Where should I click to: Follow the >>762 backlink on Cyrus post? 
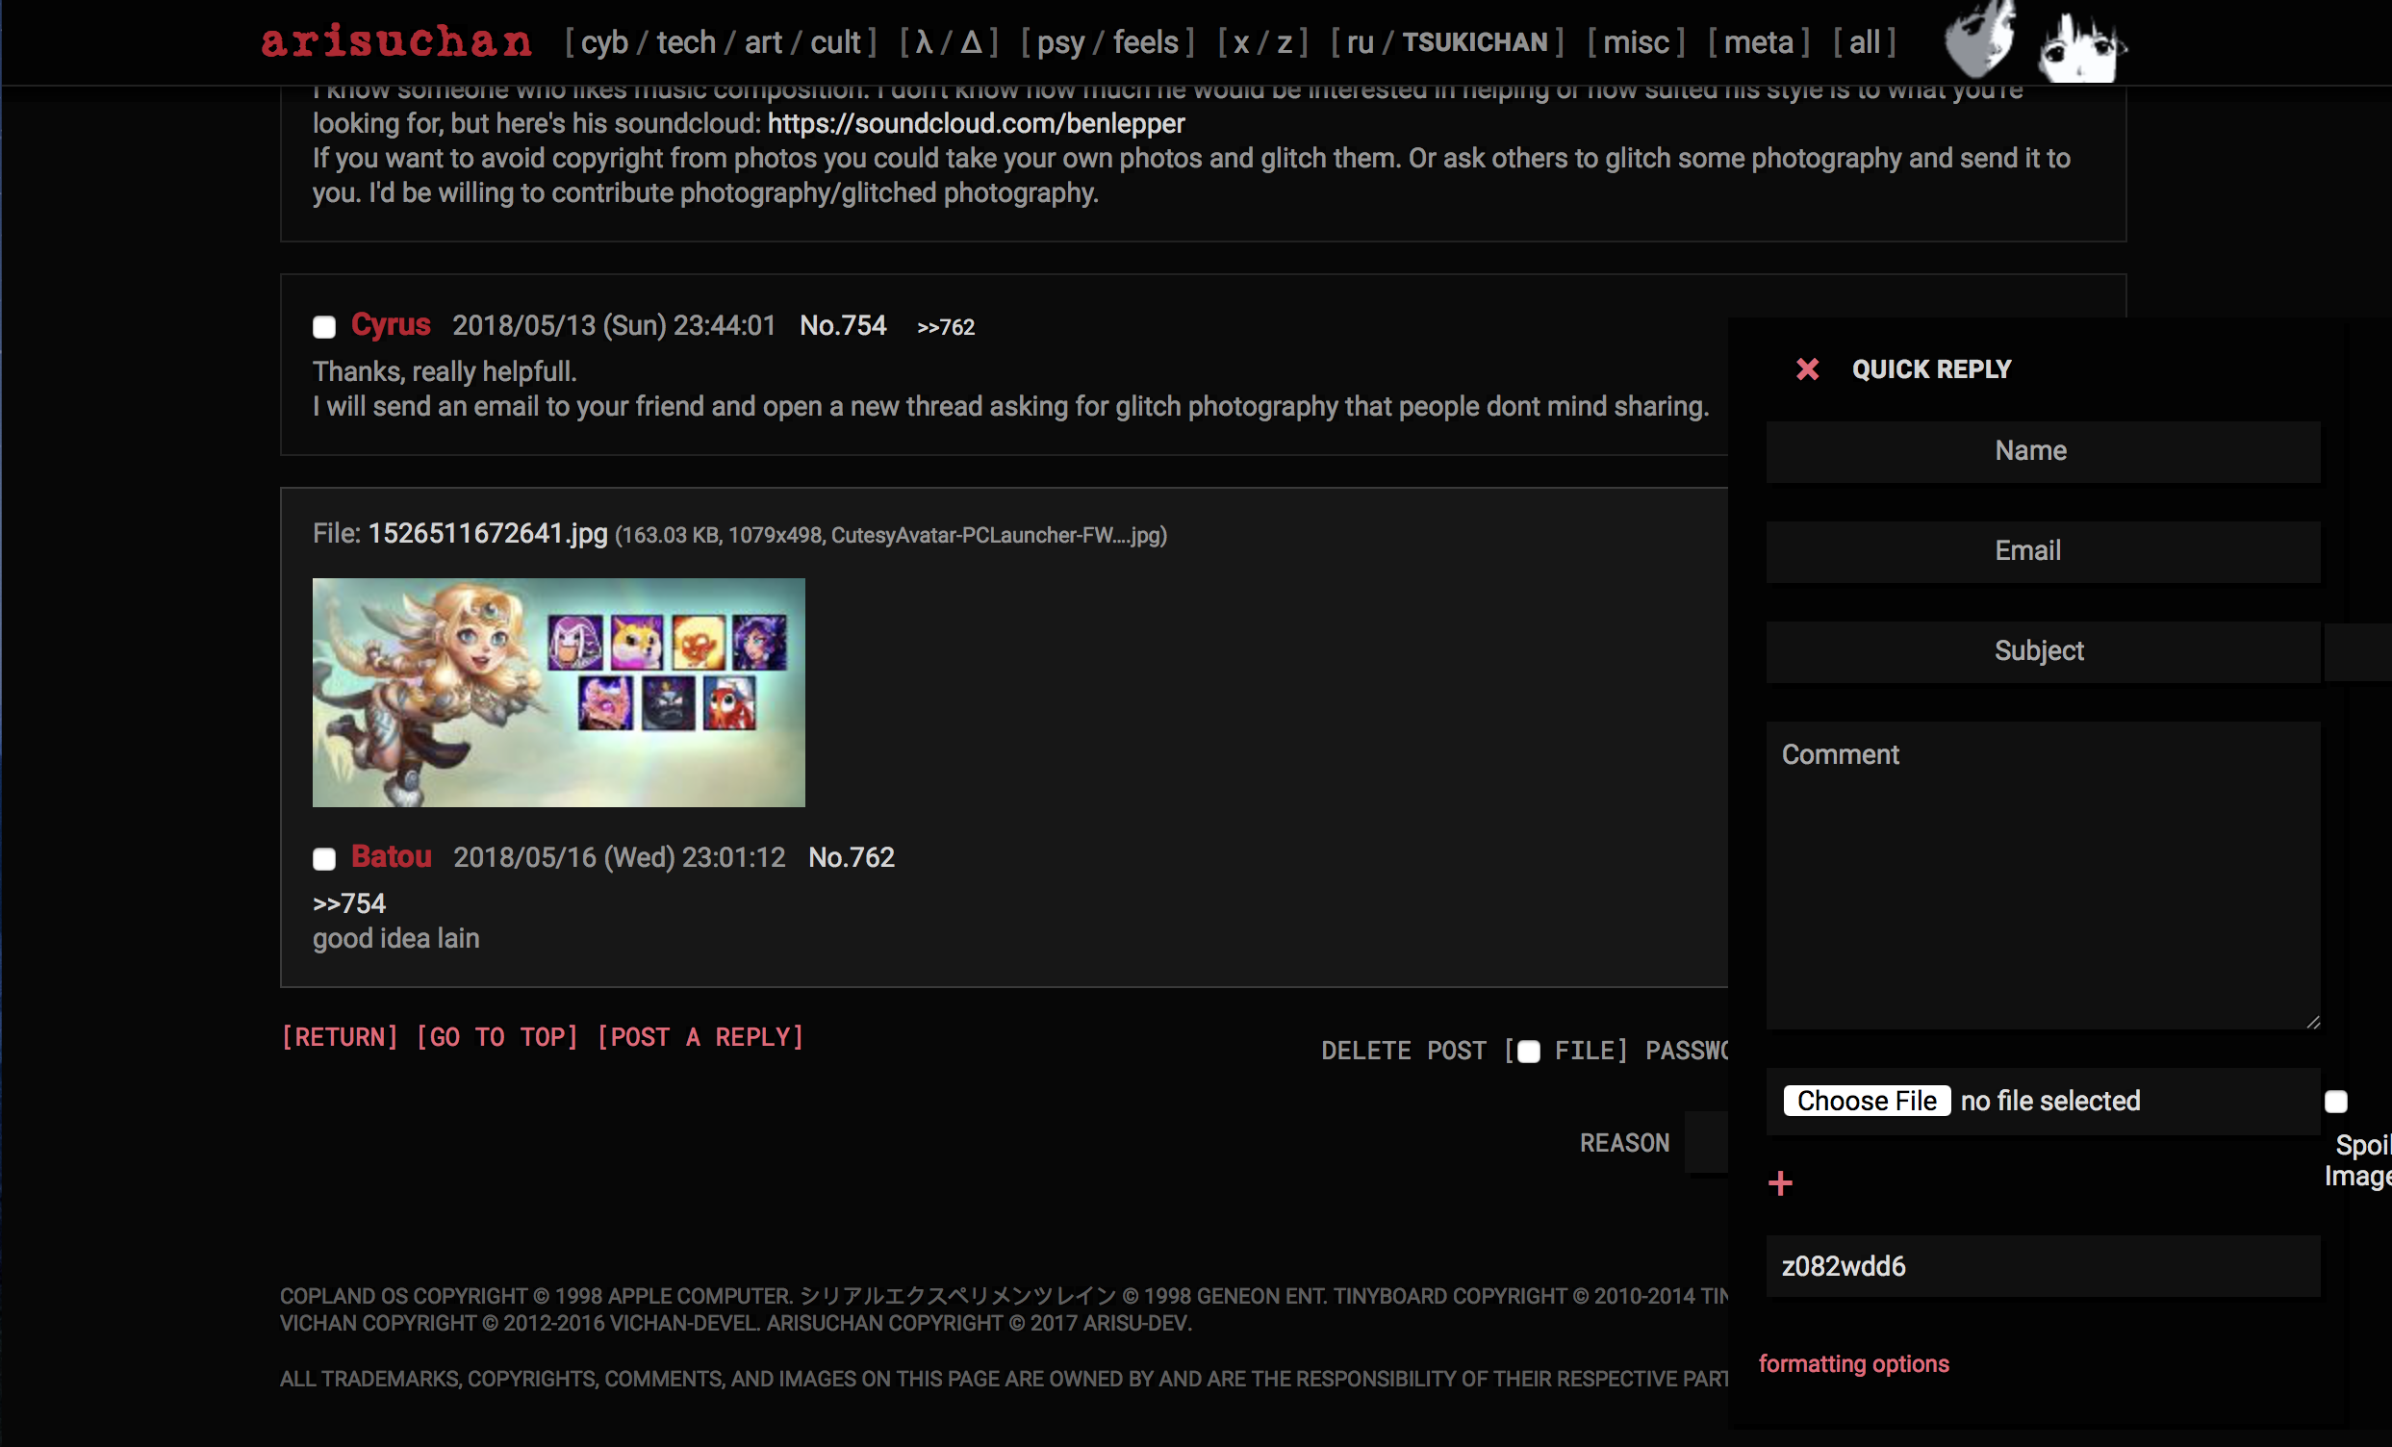945,327
